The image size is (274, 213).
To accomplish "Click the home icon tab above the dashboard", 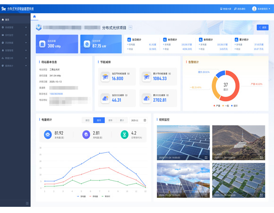I will 34,17.
